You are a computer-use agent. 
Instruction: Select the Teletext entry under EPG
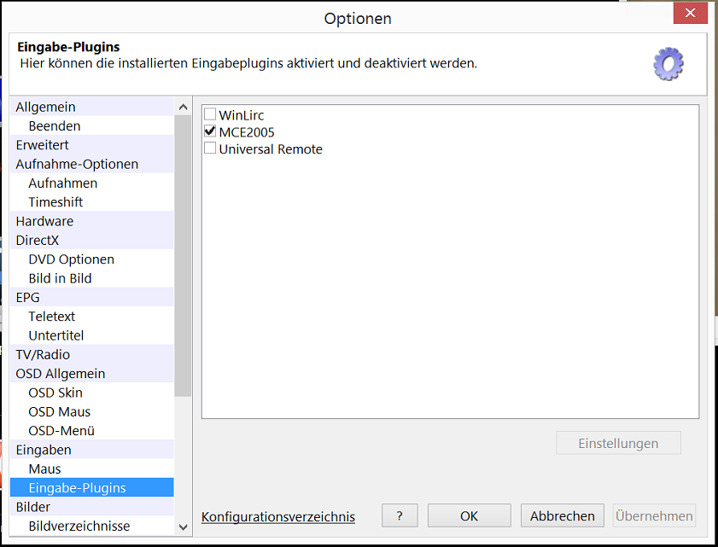[52, 317]
